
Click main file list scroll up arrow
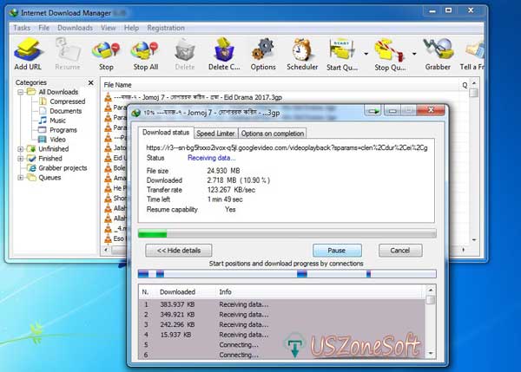(474, 83)
